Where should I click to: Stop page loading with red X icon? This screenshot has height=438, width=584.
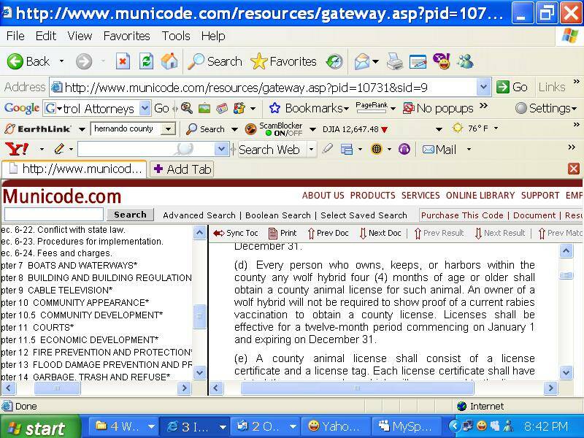(123, 61)
